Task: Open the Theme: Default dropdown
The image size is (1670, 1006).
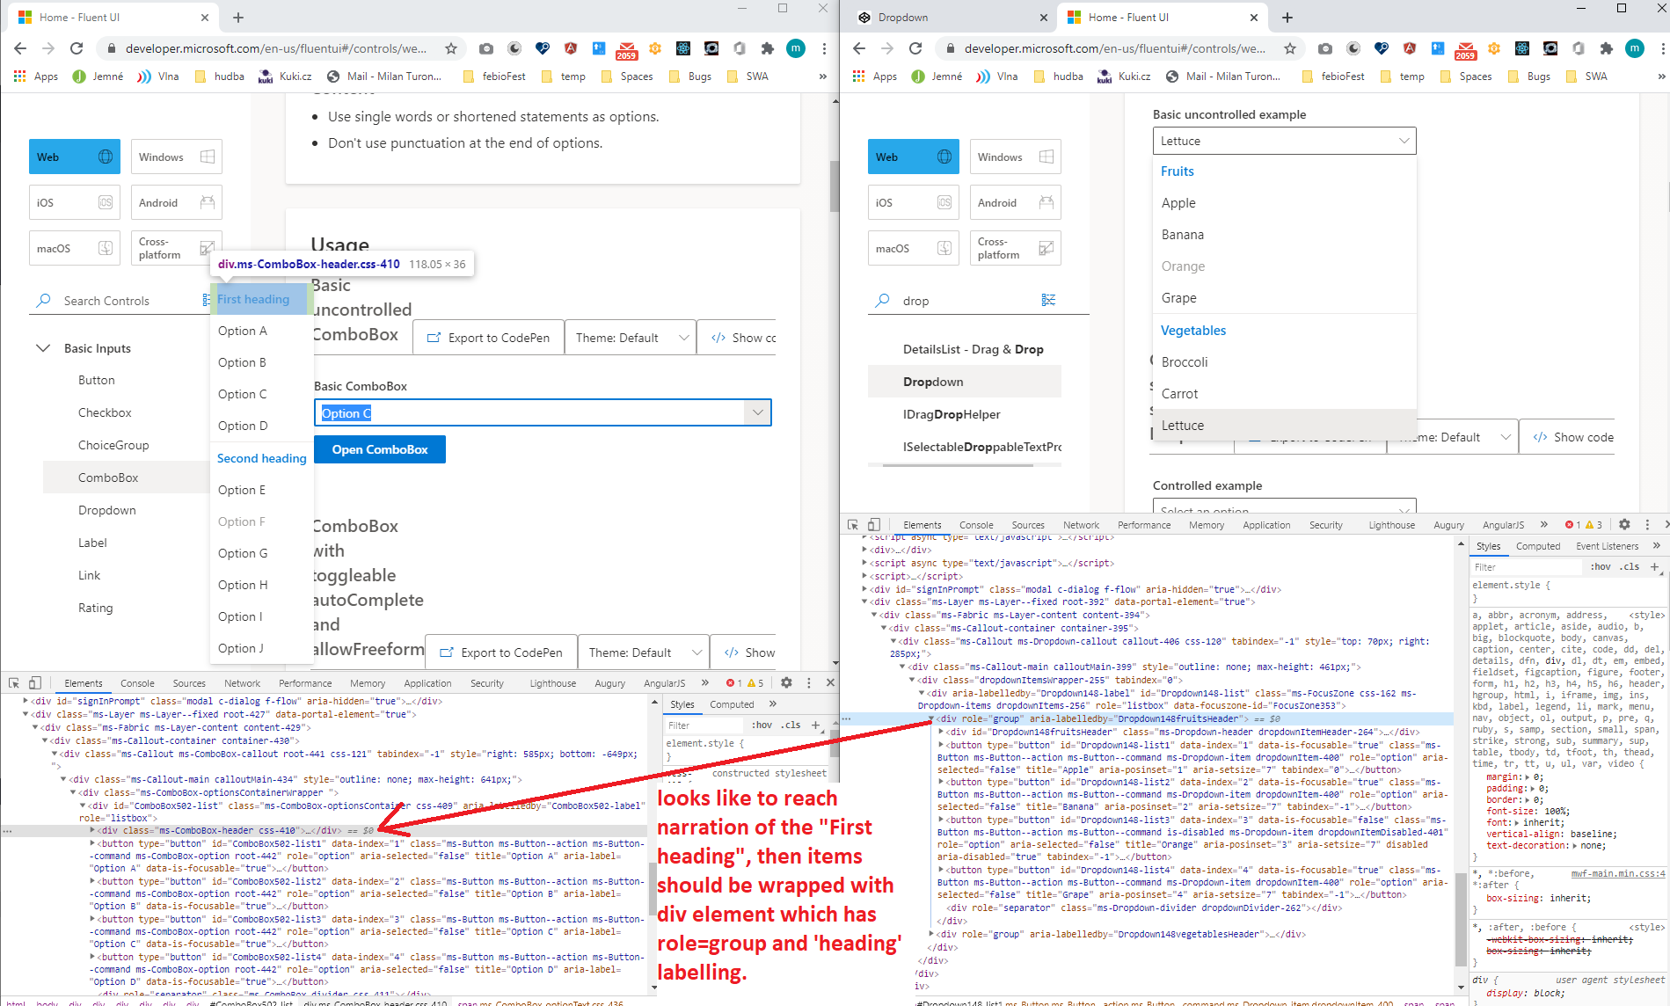Action: click(630, 337)
